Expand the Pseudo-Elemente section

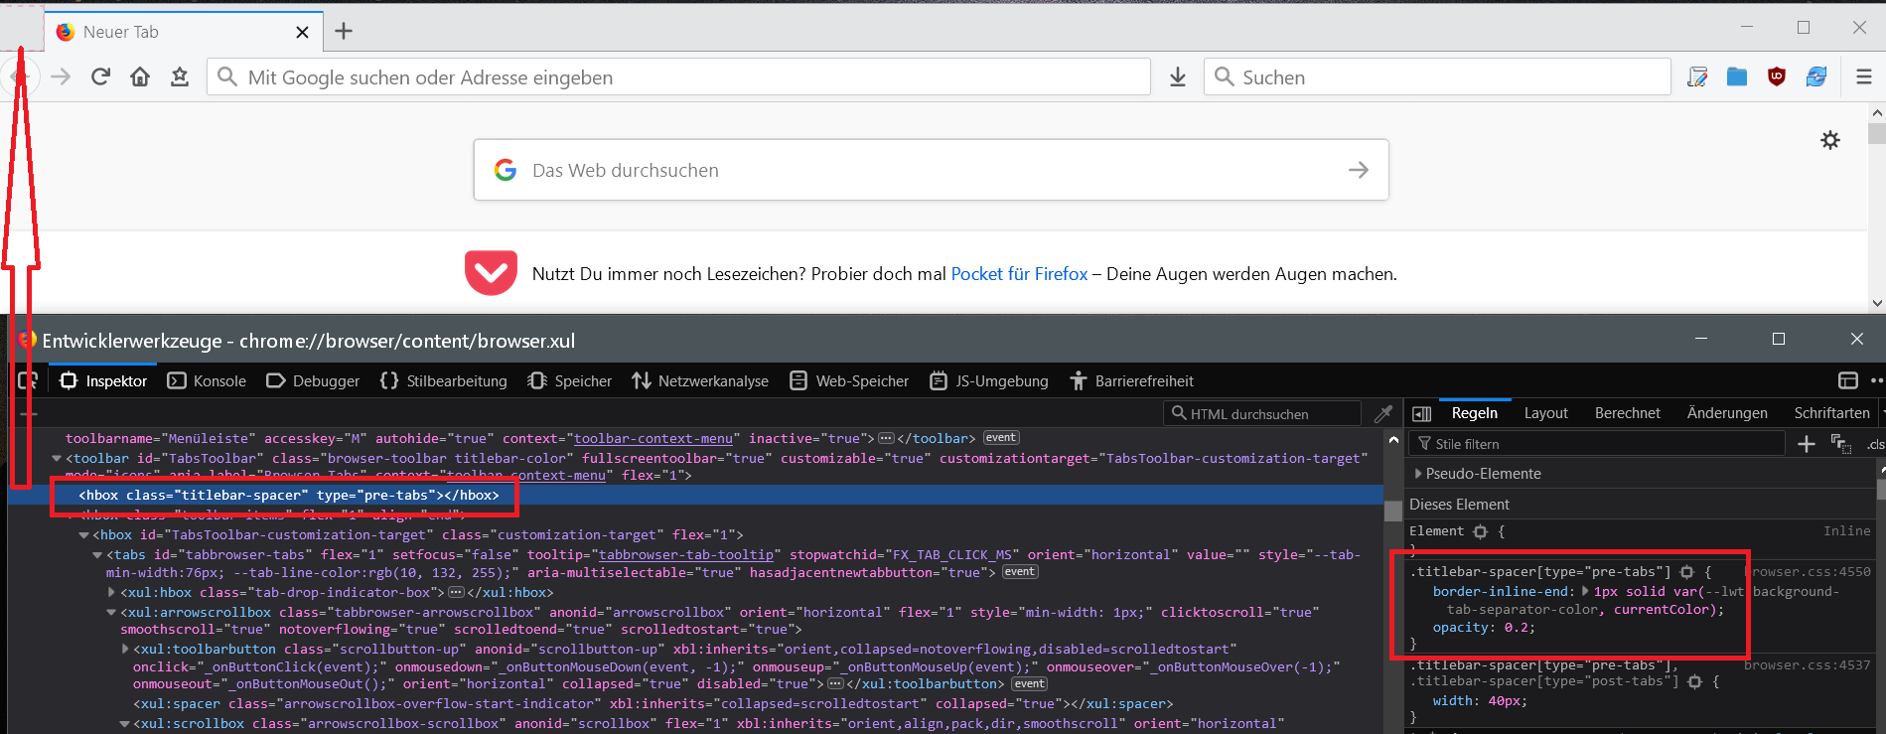tap(1418, 474)
